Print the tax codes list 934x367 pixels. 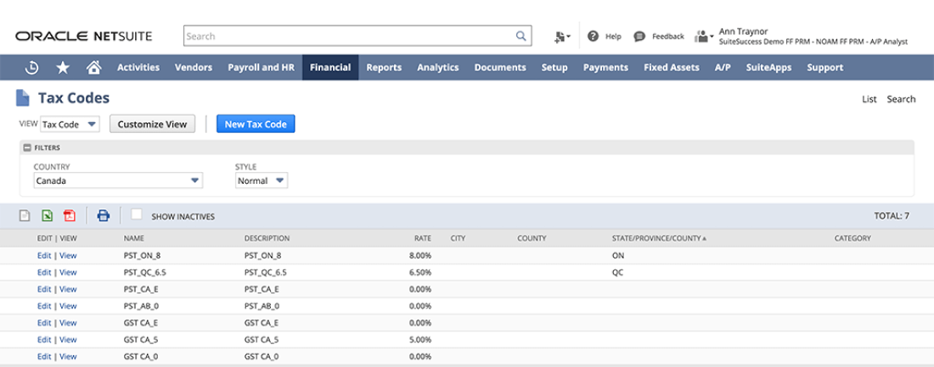click(104, 215)
